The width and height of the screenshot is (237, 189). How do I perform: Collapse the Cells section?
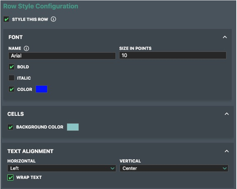tap(226, 114)
